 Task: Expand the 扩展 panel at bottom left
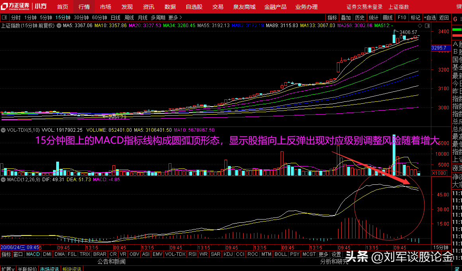pos(6,268)
